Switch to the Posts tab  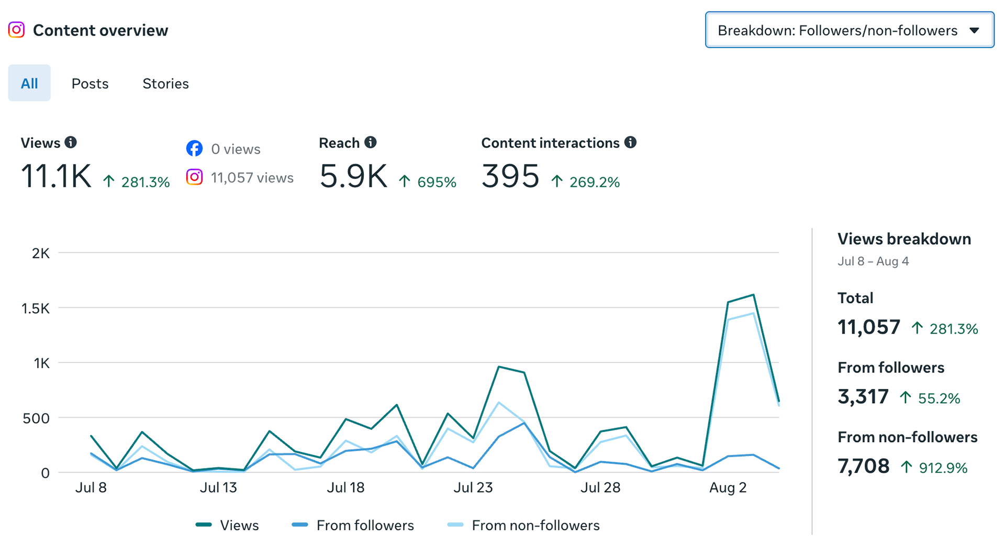click(90, 83)
